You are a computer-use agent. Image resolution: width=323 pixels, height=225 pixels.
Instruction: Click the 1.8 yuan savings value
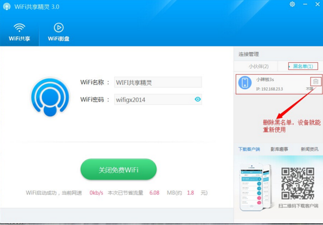coord(190,193)
